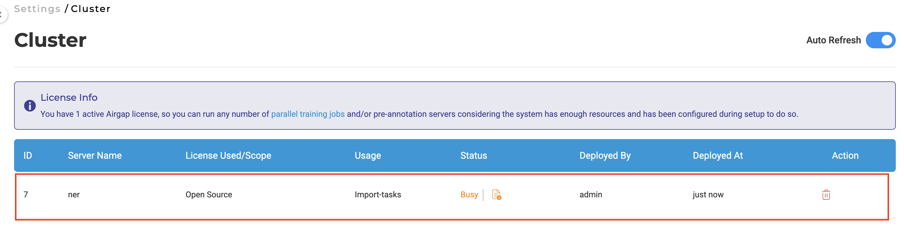Select the Cluster breadcrumb item

pyautogui.click(x=90, y=9)
